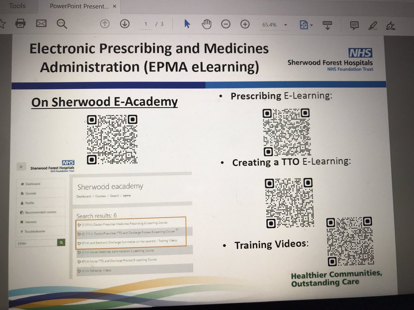
Task: Click the Sherwood eacademy page title
Action: [110, 187]
